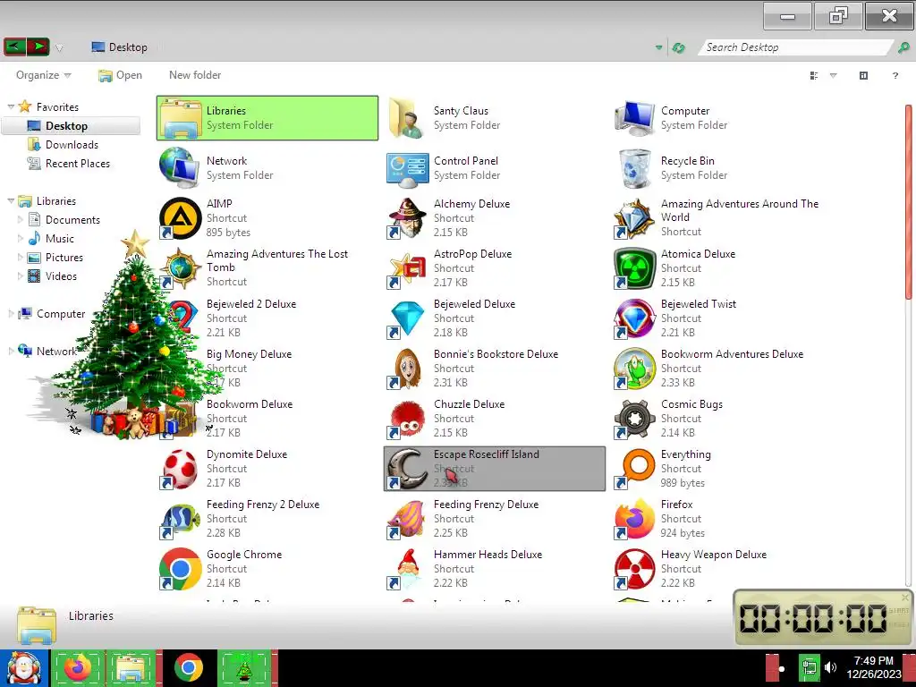The height and width of the screenshot is (687, 916).
Task: Select Music in navigation pane
Action: coord(60,238)
